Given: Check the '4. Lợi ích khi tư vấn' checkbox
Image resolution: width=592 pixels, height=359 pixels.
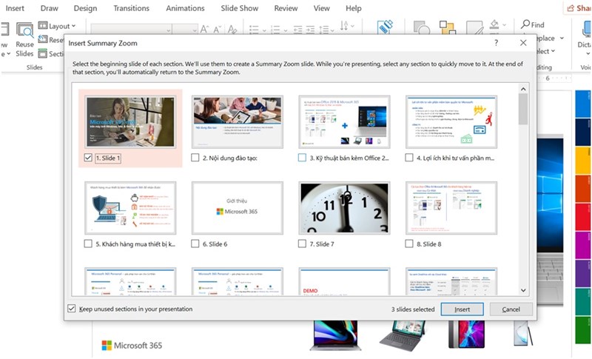Looking at the screenshot, I should (x=409, y=158).
